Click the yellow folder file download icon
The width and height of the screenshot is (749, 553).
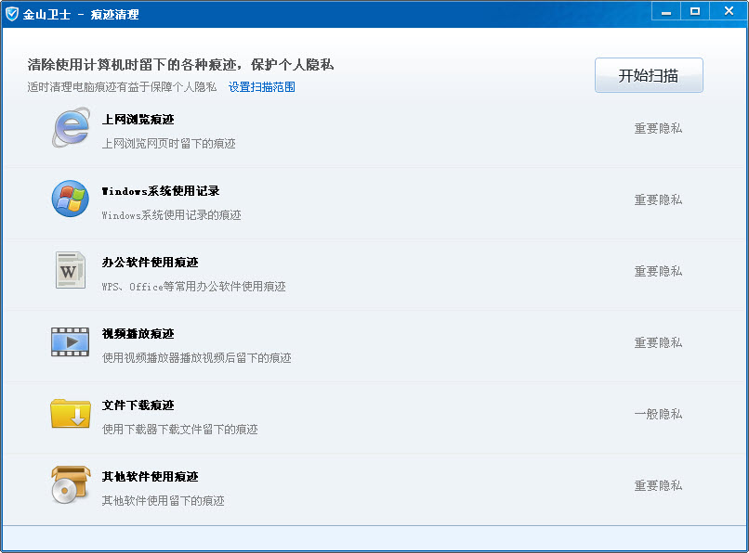pos(71,413)
